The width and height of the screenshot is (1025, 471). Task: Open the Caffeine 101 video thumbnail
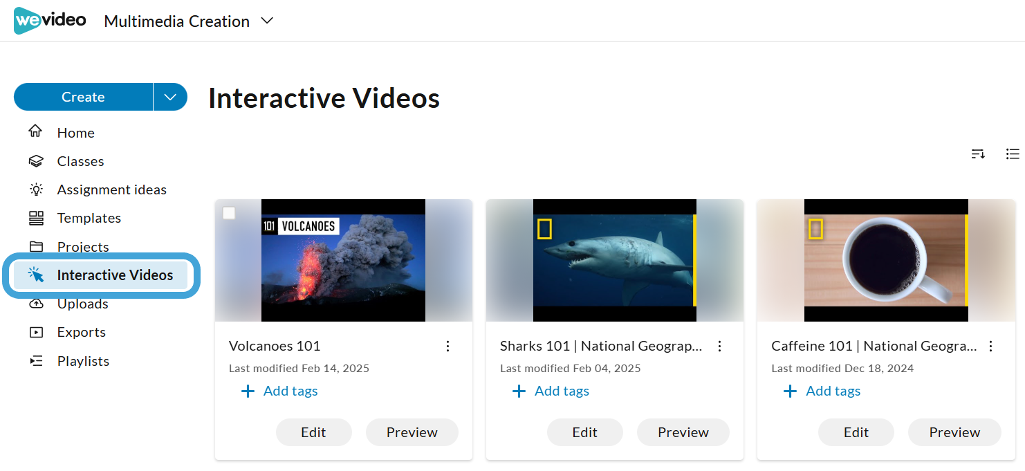tap(886, 260)
